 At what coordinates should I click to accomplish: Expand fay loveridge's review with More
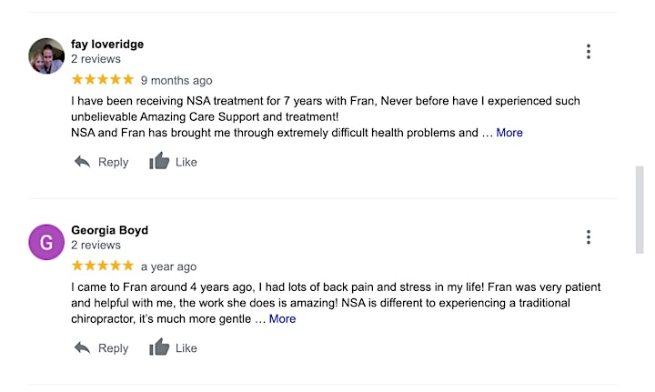509,133
